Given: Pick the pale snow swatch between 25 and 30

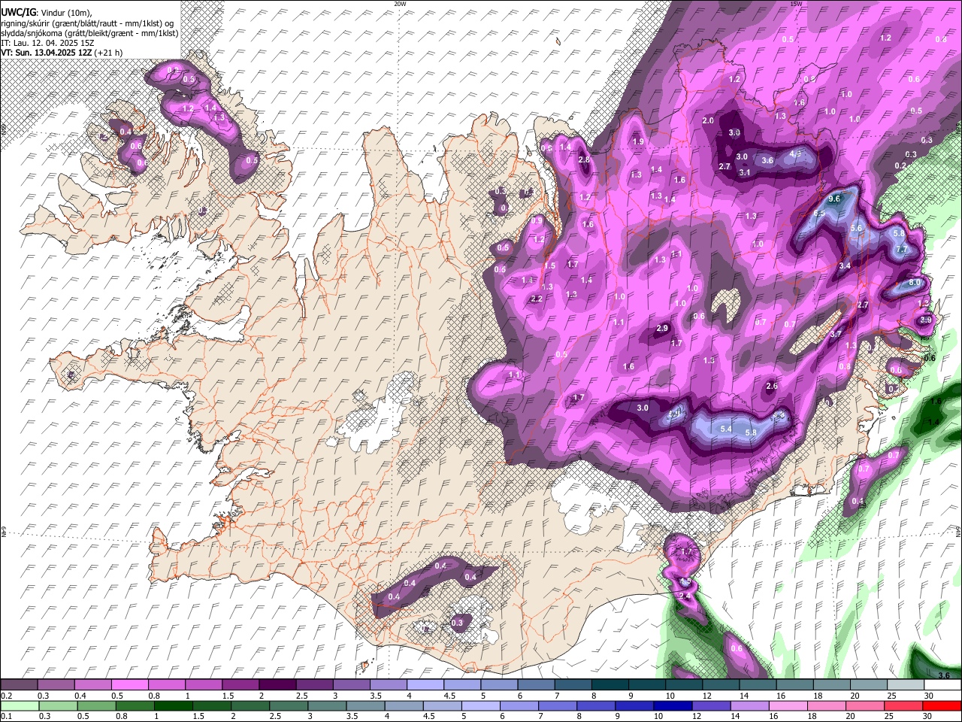Looking at the screenshot, I should [906, 685].
